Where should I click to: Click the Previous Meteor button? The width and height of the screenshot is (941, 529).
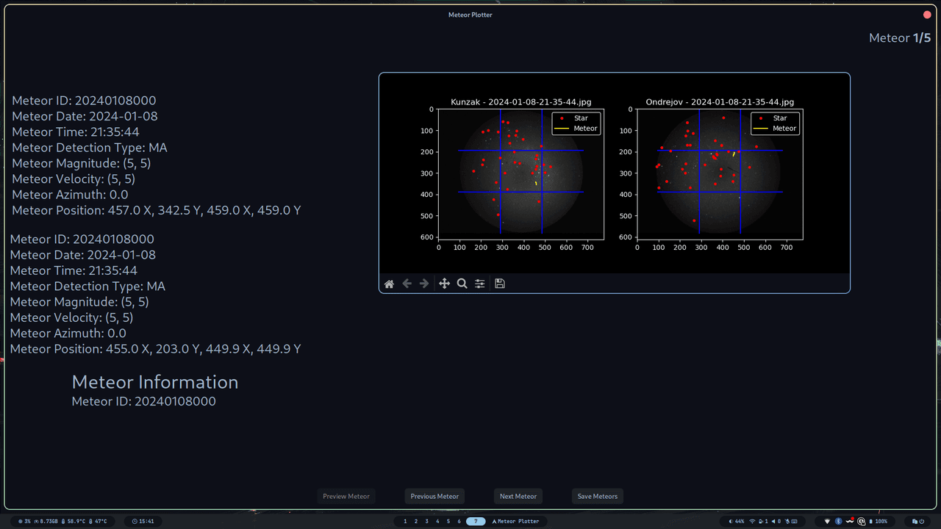point(434,496)
